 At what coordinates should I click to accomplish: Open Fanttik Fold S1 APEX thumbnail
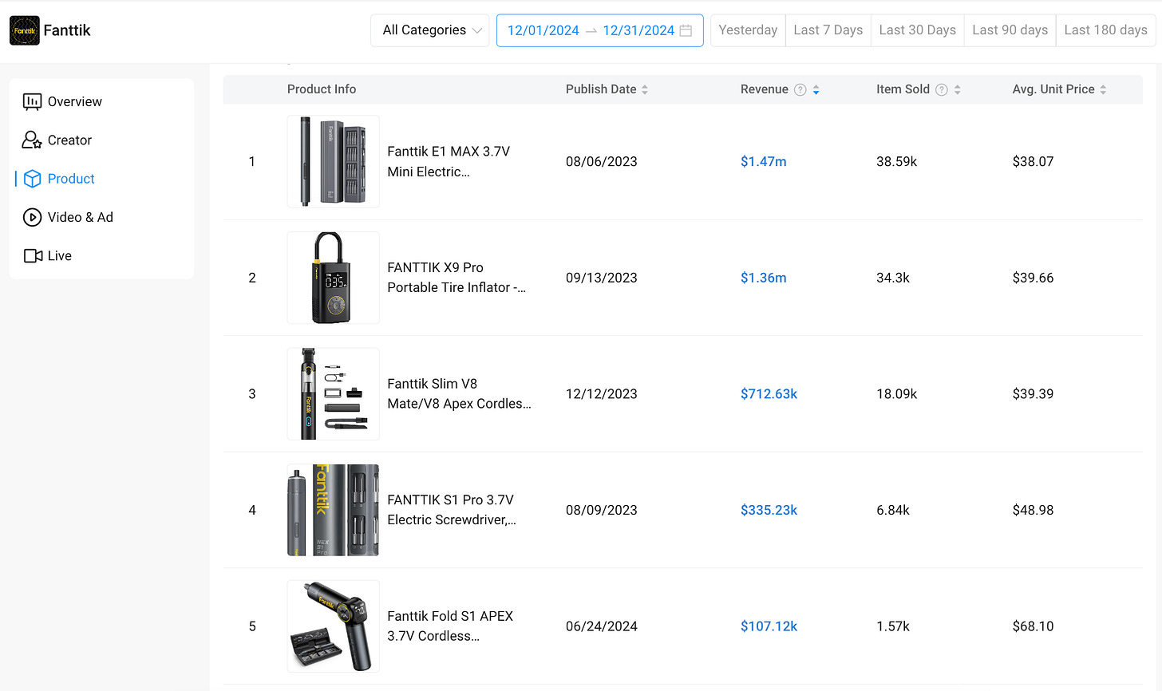pyautogui.click(x=334, y=626)
